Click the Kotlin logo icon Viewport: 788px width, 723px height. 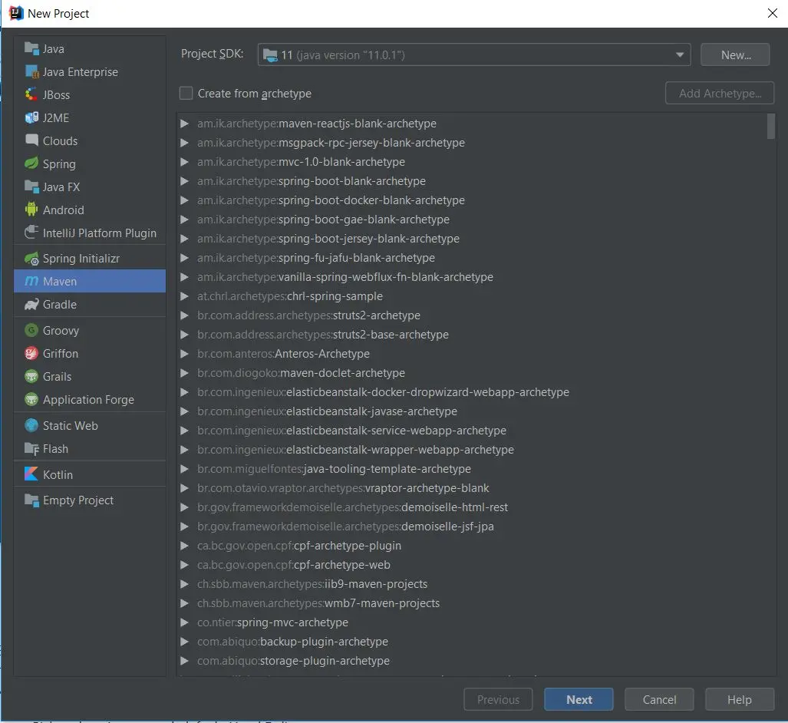[x=31, y=474]
